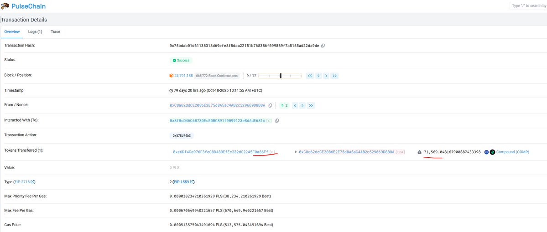Click the PulseChain logo icon
This screenshot has height=232, width=547.
pos(5,6)
